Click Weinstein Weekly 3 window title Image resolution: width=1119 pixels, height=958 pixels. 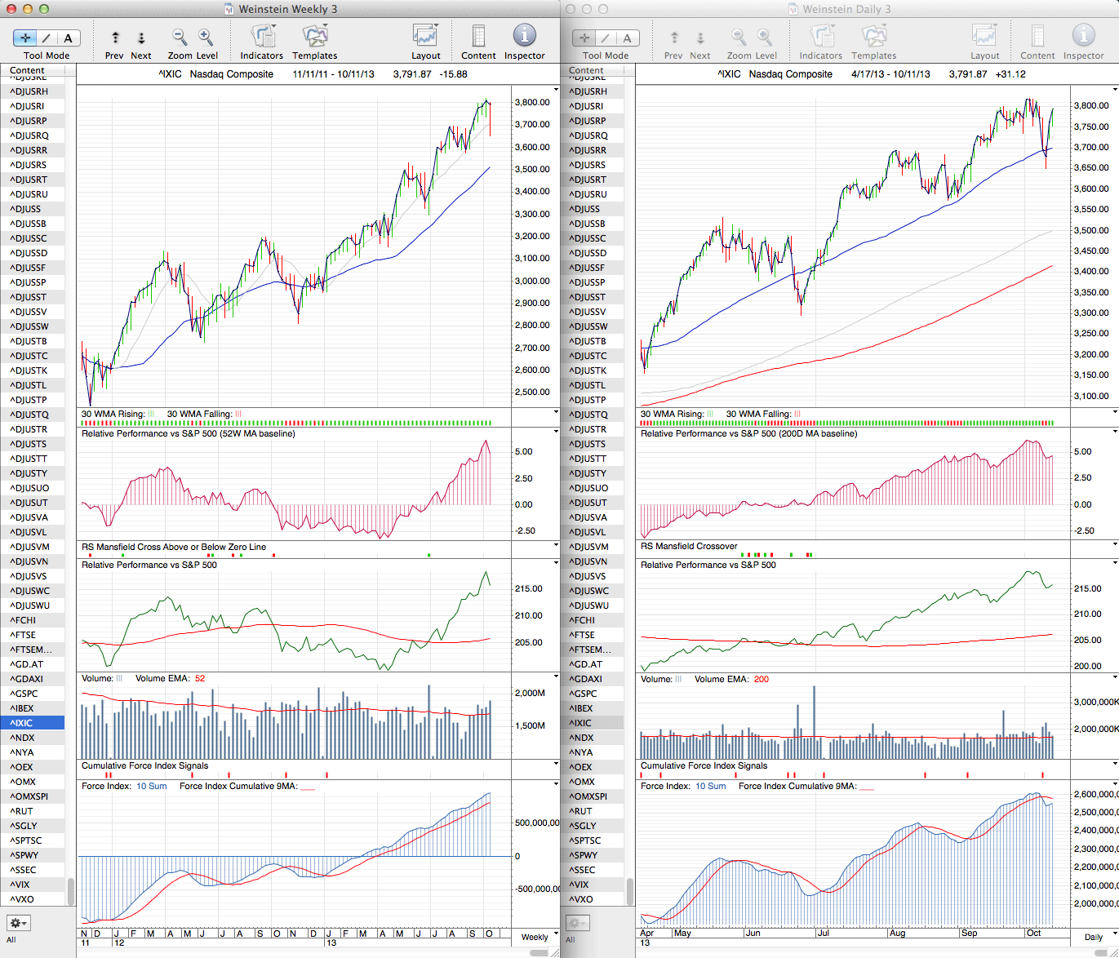click(287, 9)
